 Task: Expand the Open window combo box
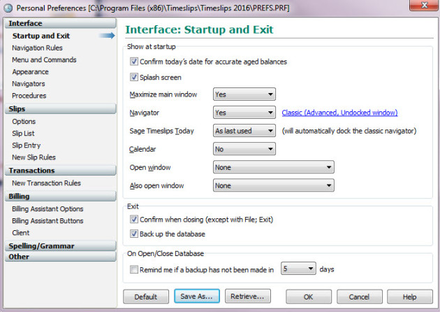pos(274,167)
